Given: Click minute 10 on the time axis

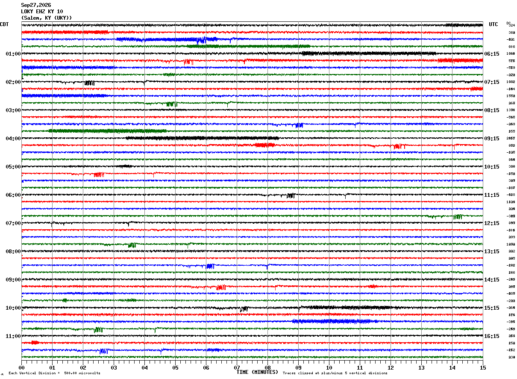Looking at the screenshot, I should pyautogui.click(x=329, y=367).
